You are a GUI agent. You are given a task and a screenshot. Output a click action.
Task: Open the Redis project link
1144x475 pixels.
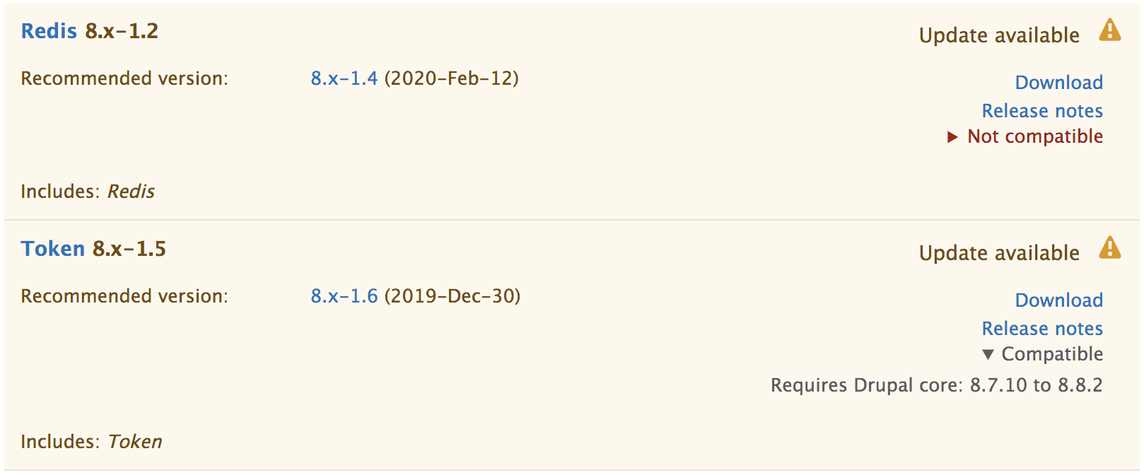[x=49, y=31]
